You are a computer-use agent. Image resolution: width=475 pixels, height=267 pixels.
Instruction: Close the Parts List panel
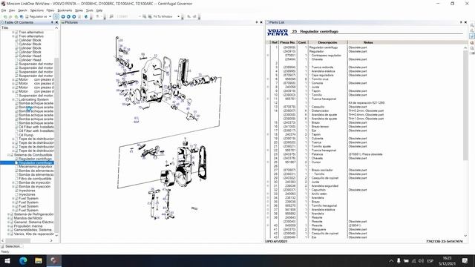(465, 22)
